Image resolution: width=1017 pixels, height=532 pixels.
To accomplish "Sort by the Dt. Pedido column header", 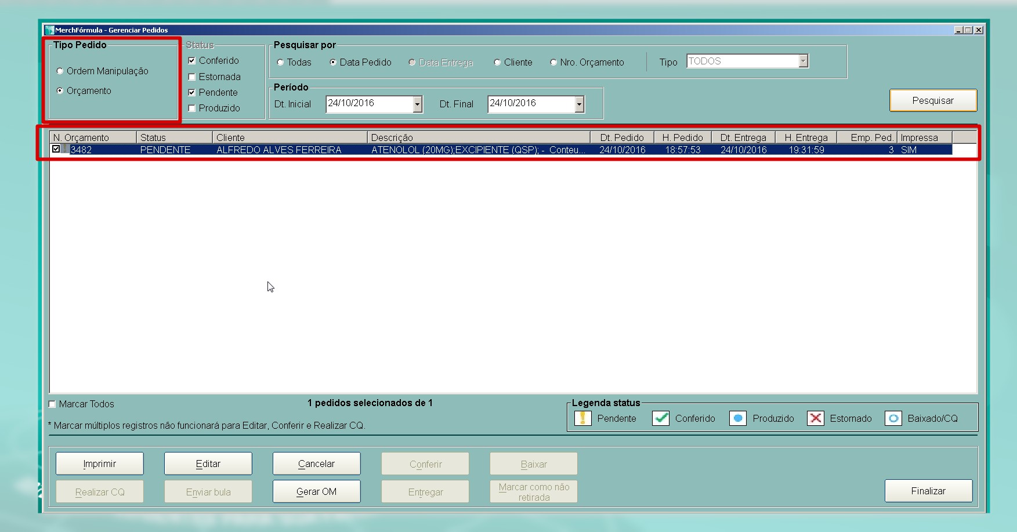I will coord(622,137).
